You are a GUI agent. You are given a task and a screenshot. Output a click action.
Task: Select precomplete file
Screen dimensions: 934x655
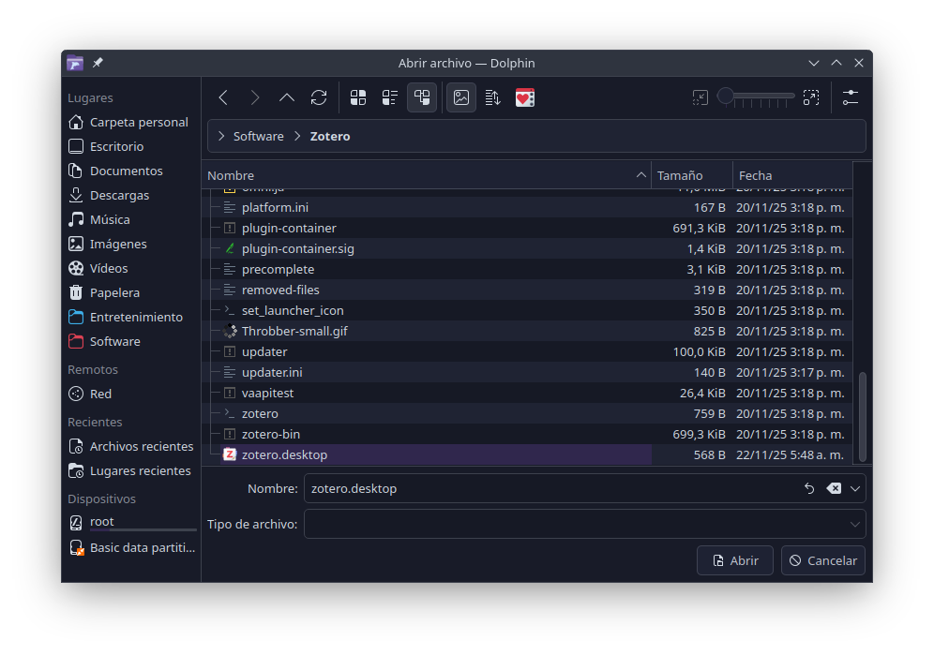click(x=527, y=270)
